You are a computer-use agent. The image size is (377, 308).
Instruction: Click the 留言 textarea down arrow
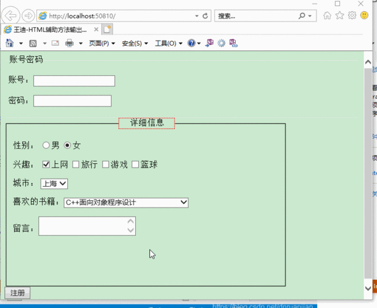(x=131, y=230)
